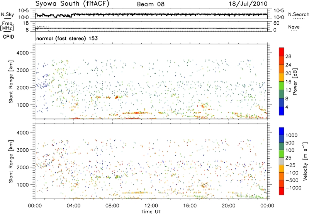Viewport: 309px width, 214px height.
Task: Click the title 'Syowa South (fitACF)'
Action: point(72,3)
